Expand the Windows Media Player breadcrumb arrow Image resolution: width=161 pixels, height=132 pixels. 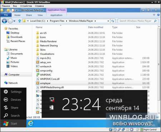click(95, 21)
